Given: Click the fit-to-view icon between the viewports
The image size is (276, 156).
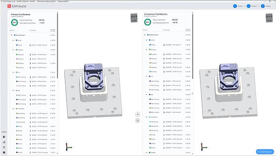Looking at the screenshot, I should (138, 120).
